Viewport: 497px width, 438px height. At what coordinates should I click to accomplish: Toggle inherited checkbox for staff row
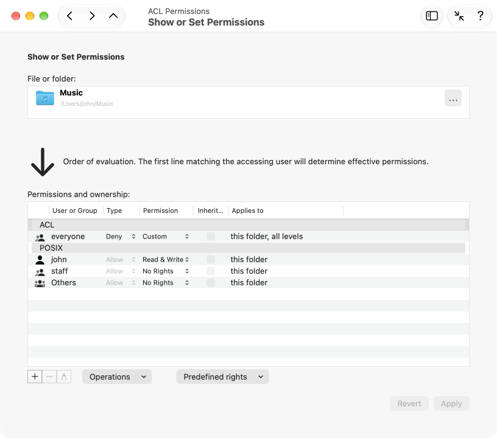(211, 271)
